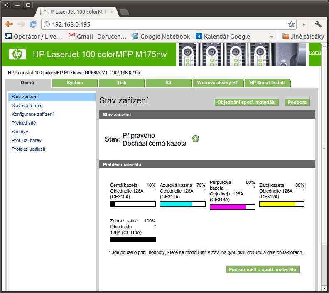Click the imaging drum level bar

click(x=133, y=239)
